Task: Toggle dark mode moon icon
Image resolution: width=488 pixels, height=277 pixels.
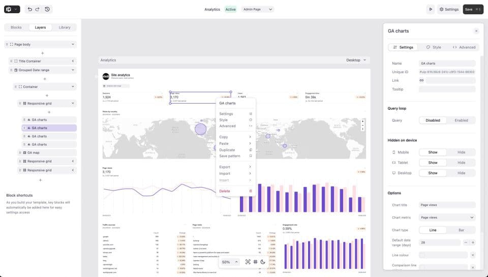Action: (x=263, y=262)
